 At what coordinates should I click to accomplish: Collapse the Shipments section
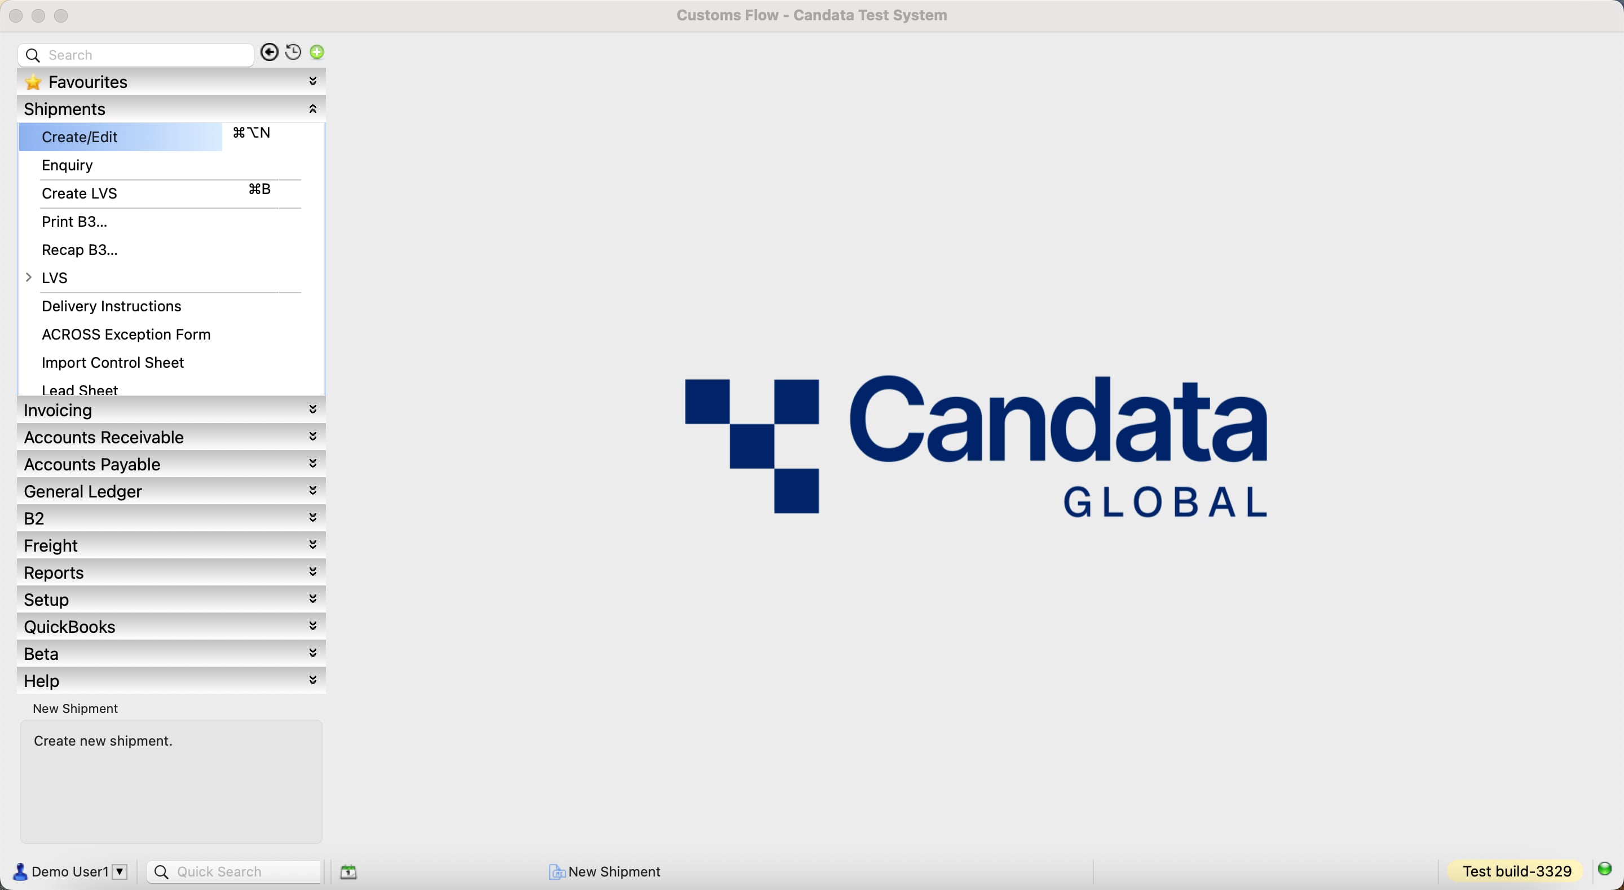tap(313, 109)
